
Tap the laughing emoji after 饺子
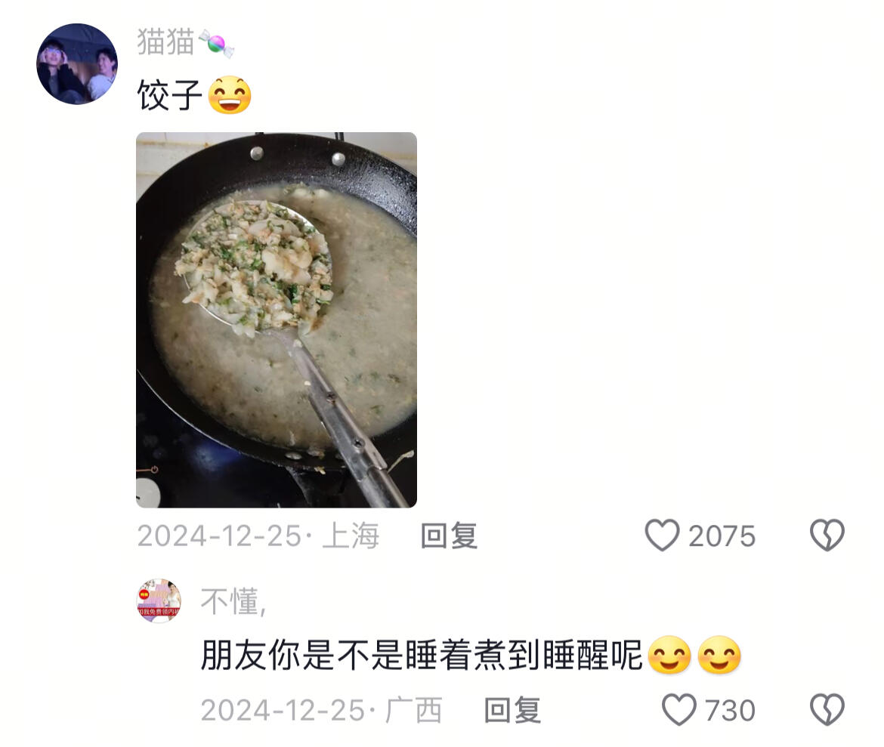[x=230, y=94]
